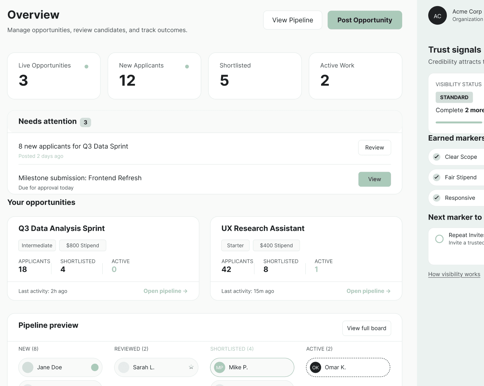
Task: Click the UX Research Assistant title
Action: (263, 228)
